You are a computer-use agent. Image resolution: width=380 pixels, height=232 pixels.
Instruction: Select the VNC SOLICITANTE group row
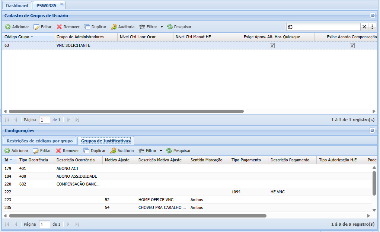click(x=189, y=45)
